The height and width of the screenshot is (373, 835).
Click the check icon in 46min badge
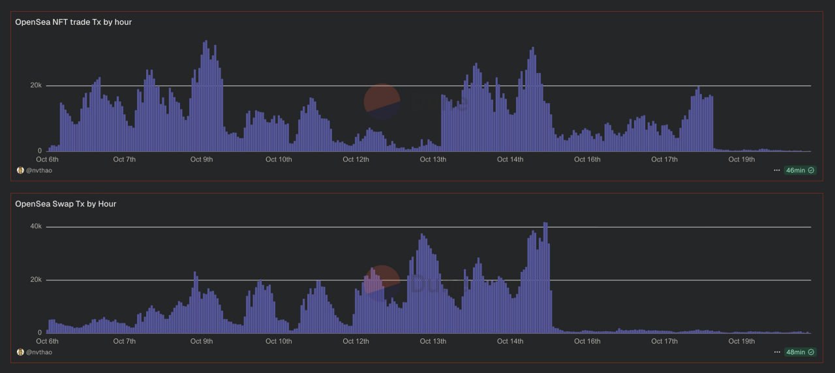point(811,170)
